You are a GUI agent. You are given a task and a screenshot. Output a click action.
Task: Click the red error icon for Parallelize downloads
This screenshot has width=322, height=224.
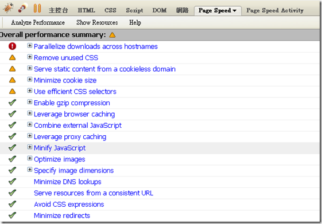12,46
